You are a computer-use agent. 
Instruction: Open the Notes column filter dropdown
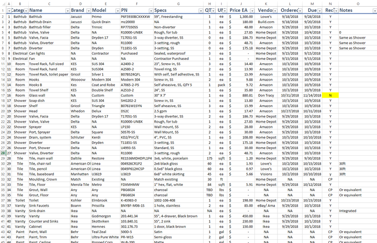[375, 10]
